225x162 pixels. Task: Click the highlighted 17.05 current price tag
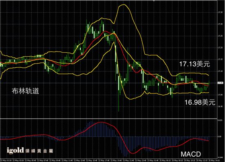tap(221, 83)
